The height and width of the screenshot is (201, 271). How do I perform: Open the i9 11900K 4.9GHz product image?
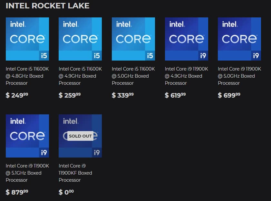(187, 39)
